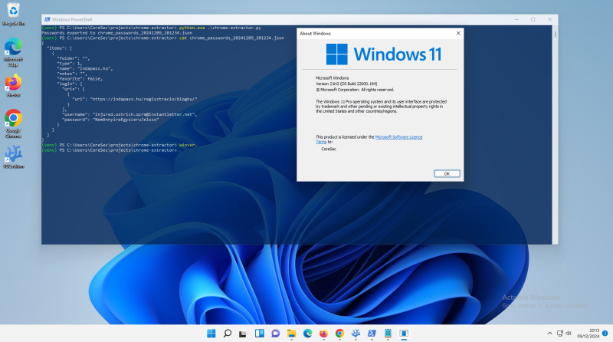Open network settings from the system tray
This screenshot has width=613, height=342.
pos(560,334)
